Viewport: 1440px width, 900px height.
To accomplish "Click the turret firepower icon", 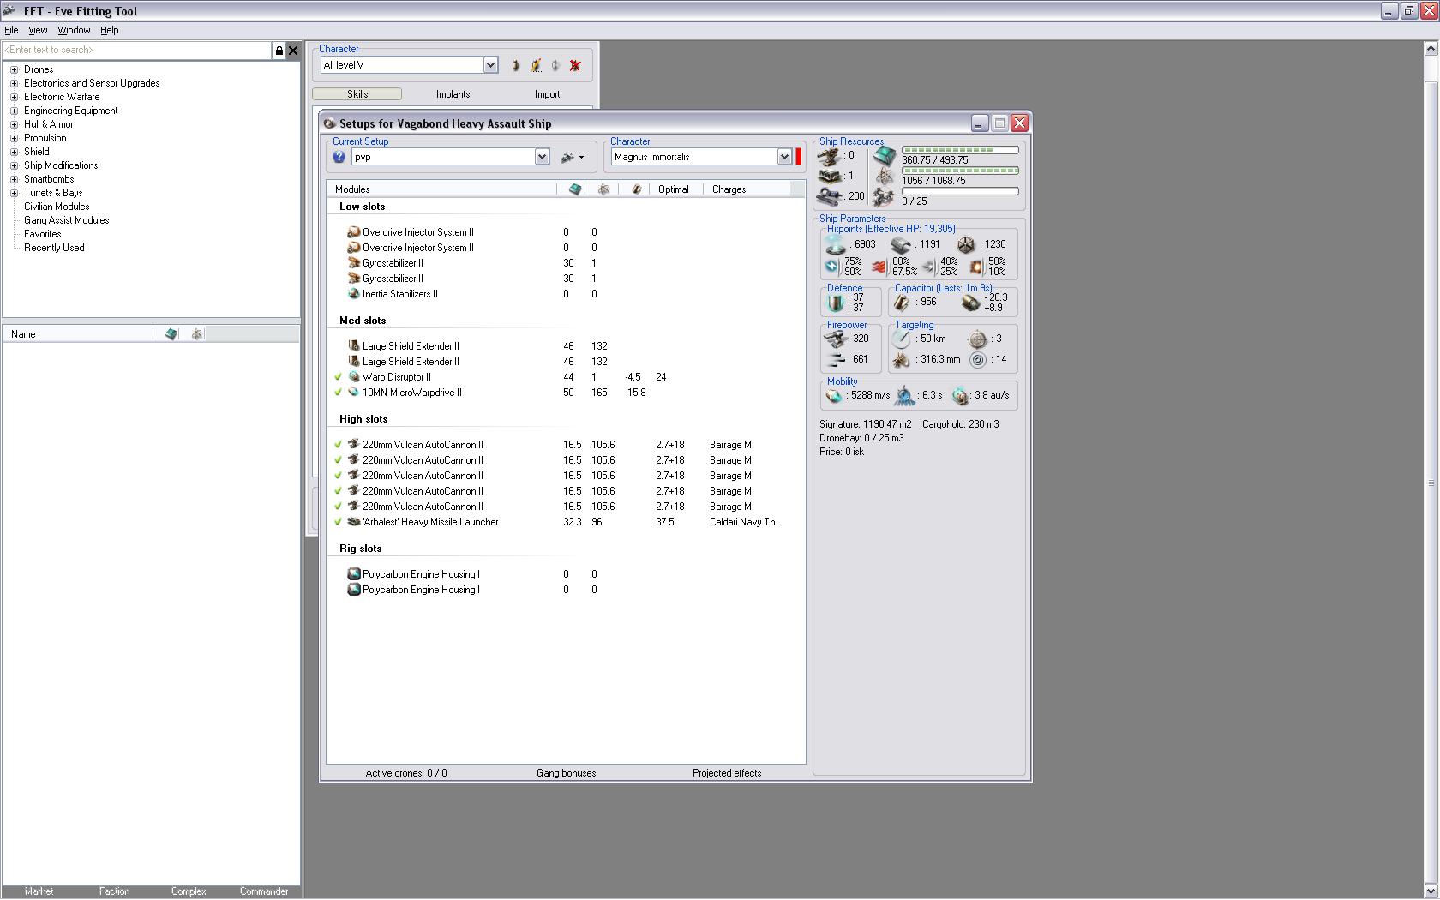I will pyautogui.click(x=836, y=339).
